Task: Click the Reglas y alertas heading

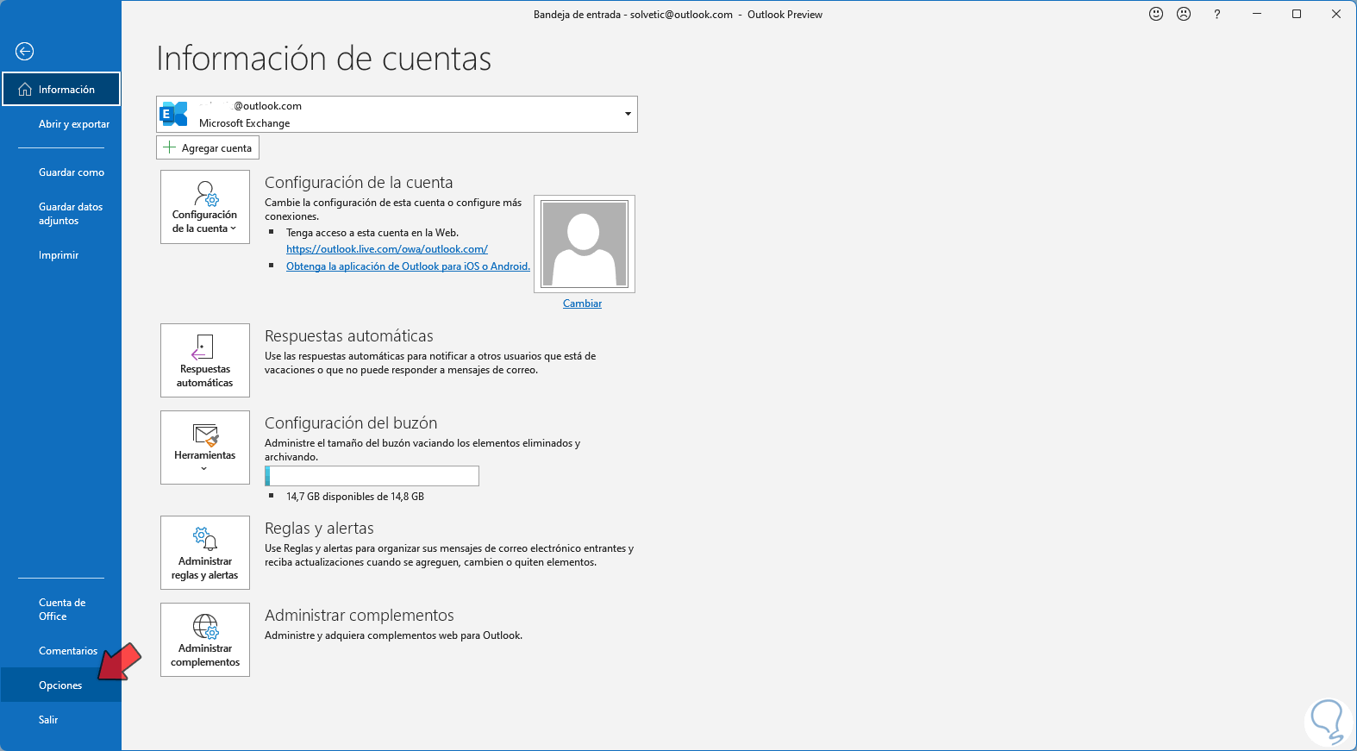Action: pos(319,529)
